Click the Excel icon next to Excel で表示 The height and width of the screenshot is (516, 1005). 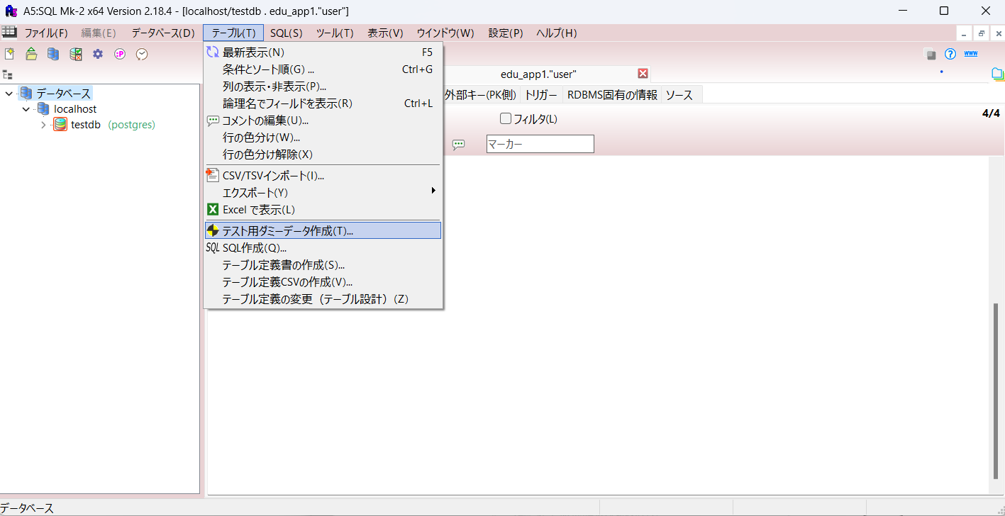pyautogui.click(x=213, y=210)
